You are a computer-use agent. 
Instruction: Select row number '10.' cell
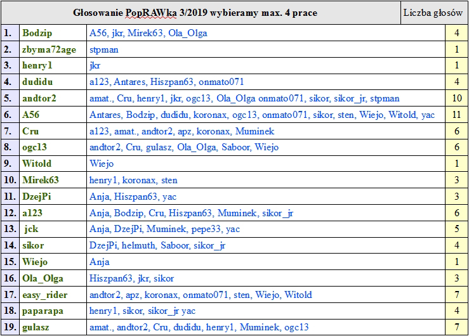tap(10, 180)
